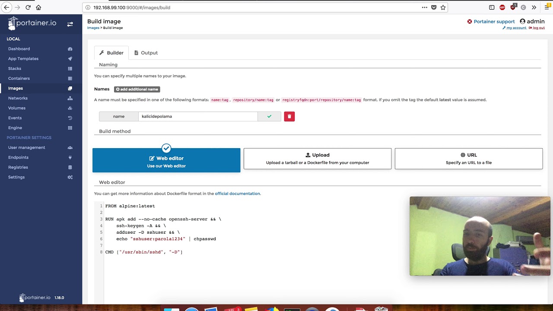Open my account link
The image size is (553, 311).
514,28
